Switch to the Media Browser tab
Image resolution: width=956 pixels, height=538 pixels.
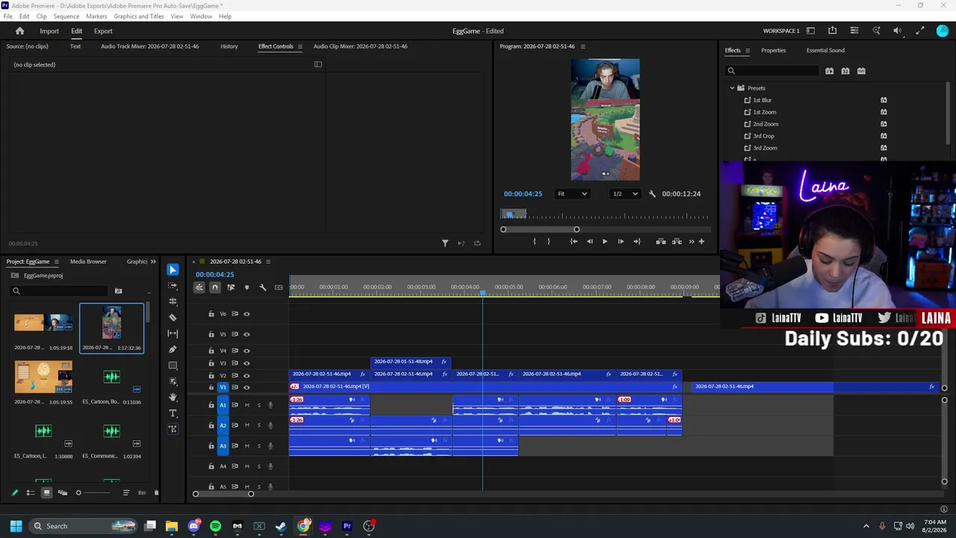(x=88, y=262)
